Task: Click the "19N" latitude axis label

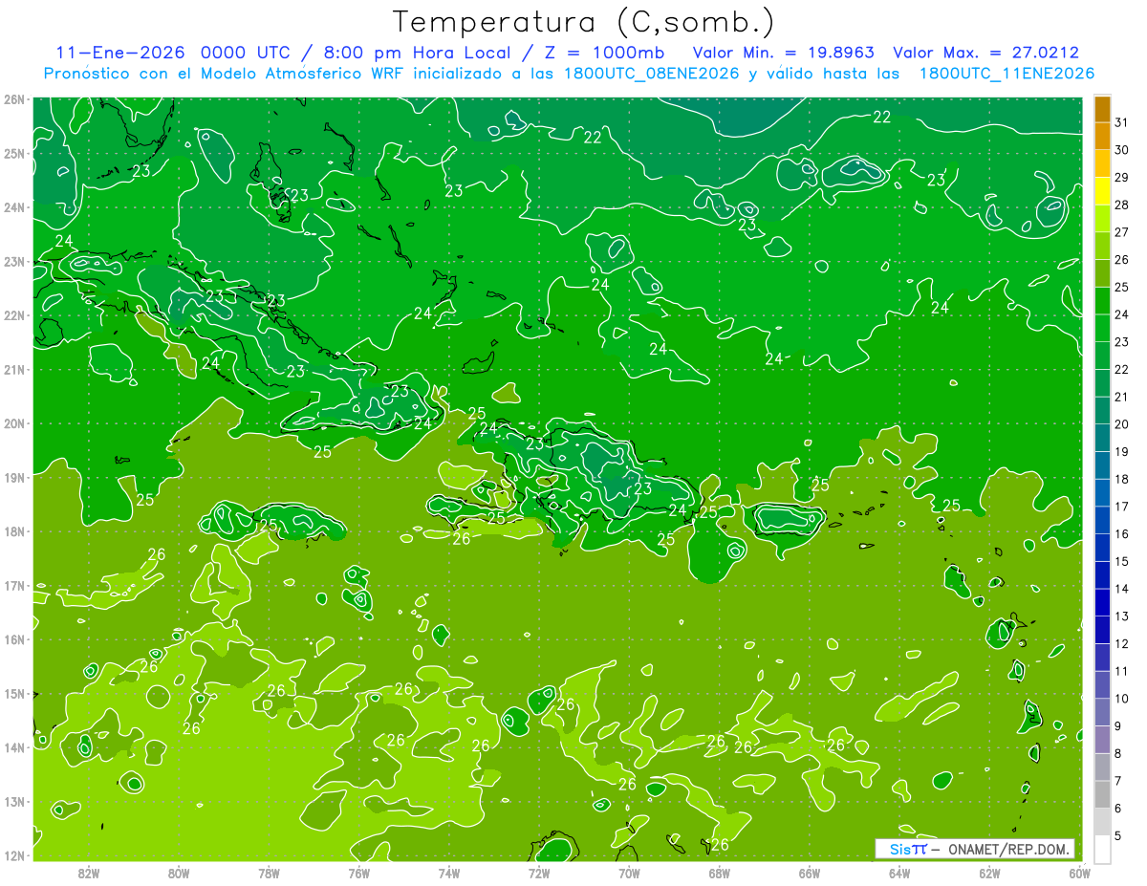Action: pyautogui.click(x=14, y=477)
